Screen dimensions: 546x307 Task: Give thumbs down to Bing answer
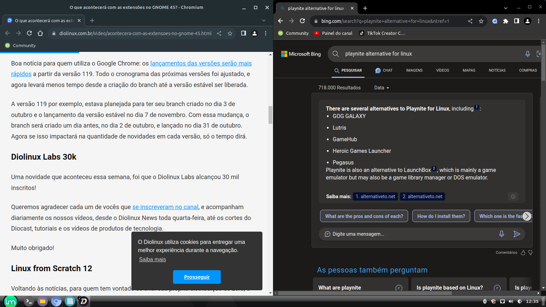(x=530, y=253)
